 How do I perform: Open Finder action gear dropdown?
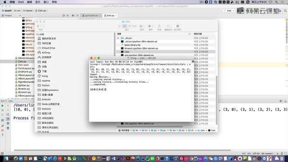click(151, 26)
